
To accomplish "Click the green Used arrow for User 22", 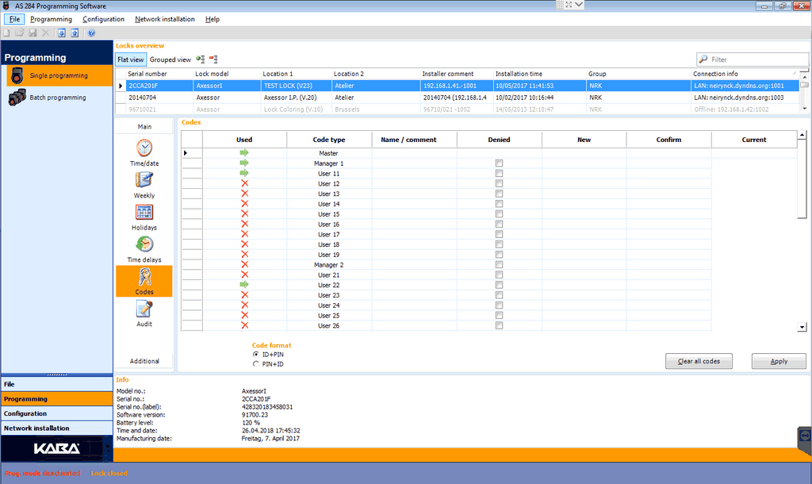I will [x=244, y=285].
